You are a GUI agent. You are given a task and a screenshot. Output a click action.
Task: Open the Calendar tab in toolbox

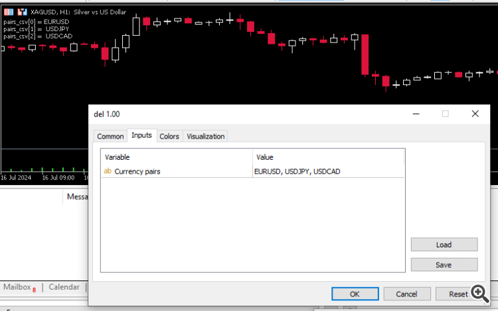click(64, 287)
